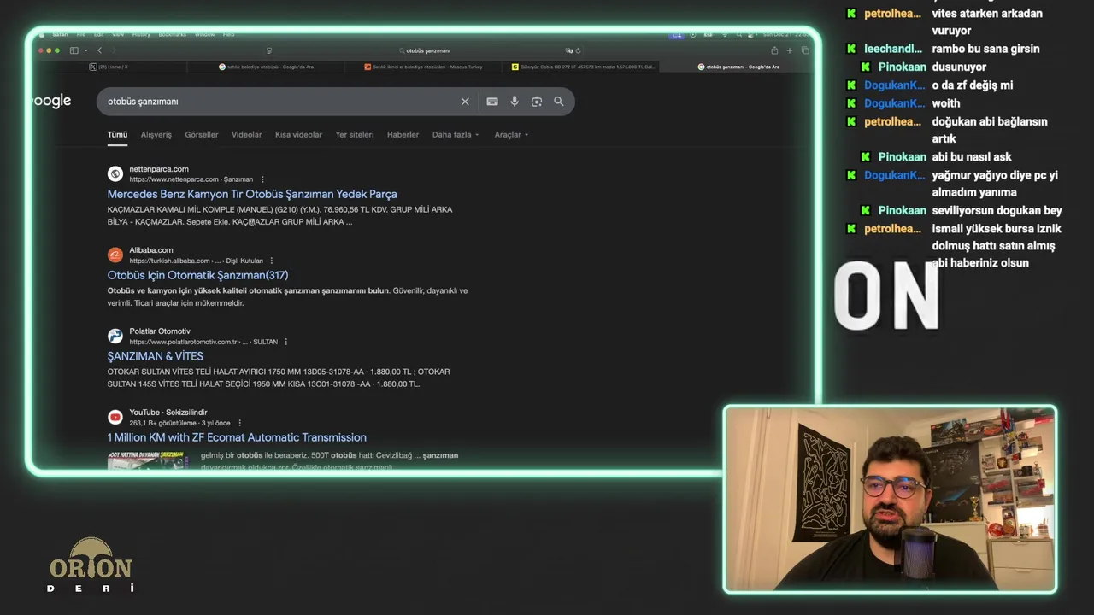Open the ŞANZIMAN & VİTES result link

point(155,356)
